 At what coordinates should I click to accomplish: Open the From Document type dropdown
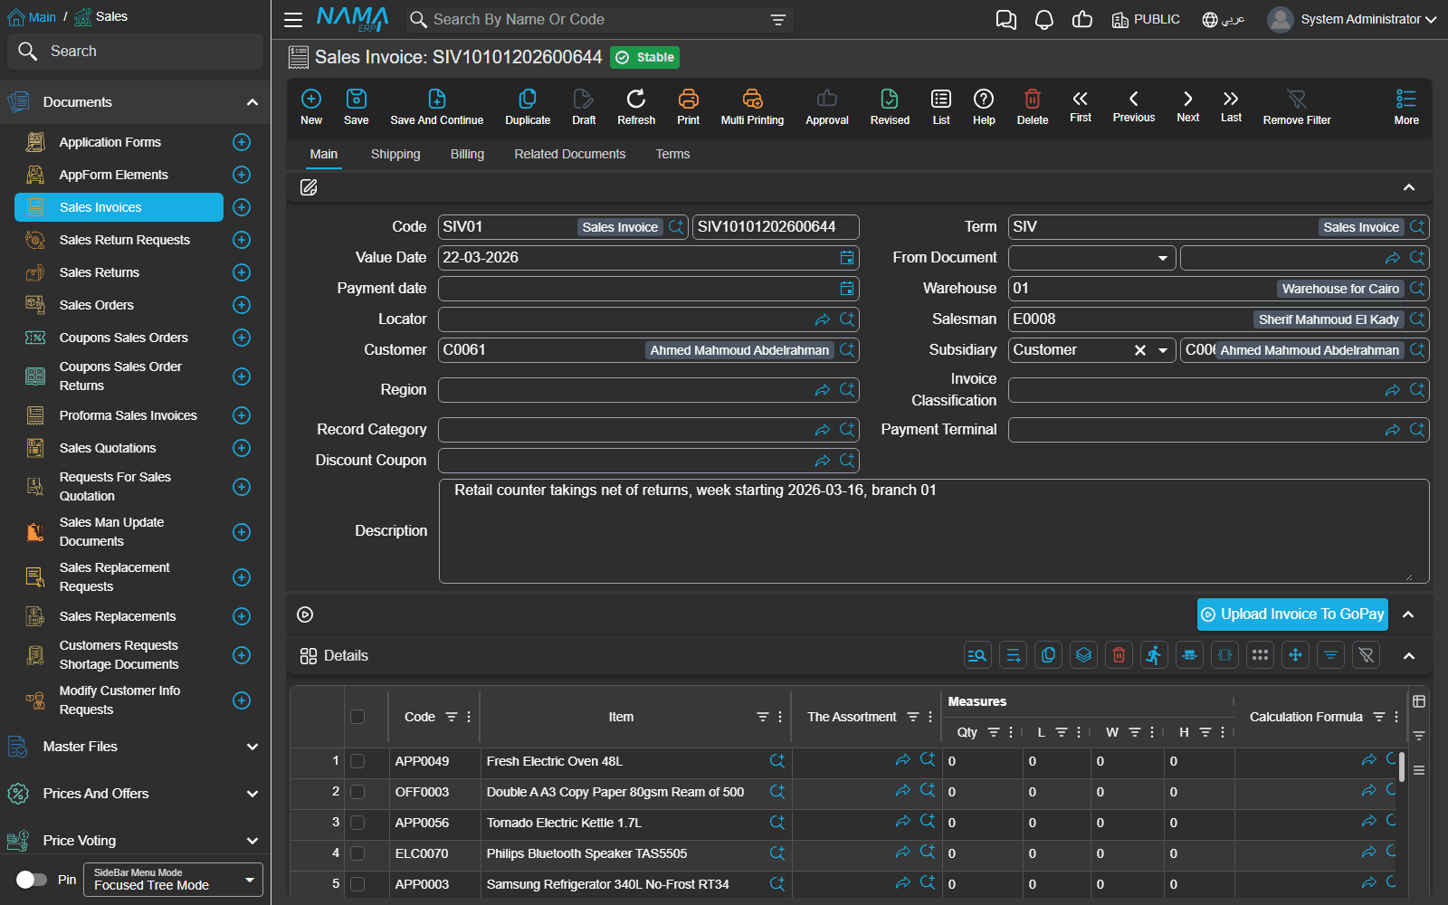1163,258
